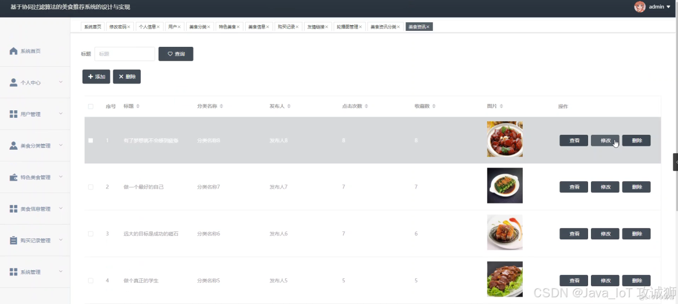Open the food image thumbnail in row 4
The height and width of the screenshot is (304, 678).
coord(504,279)
